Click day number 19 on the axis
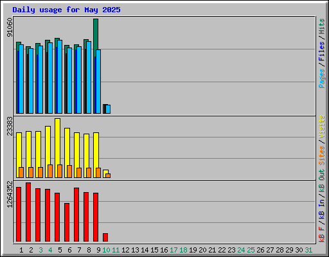The width and height of the screenshot is (329, 257). click(x=193, y=250)
